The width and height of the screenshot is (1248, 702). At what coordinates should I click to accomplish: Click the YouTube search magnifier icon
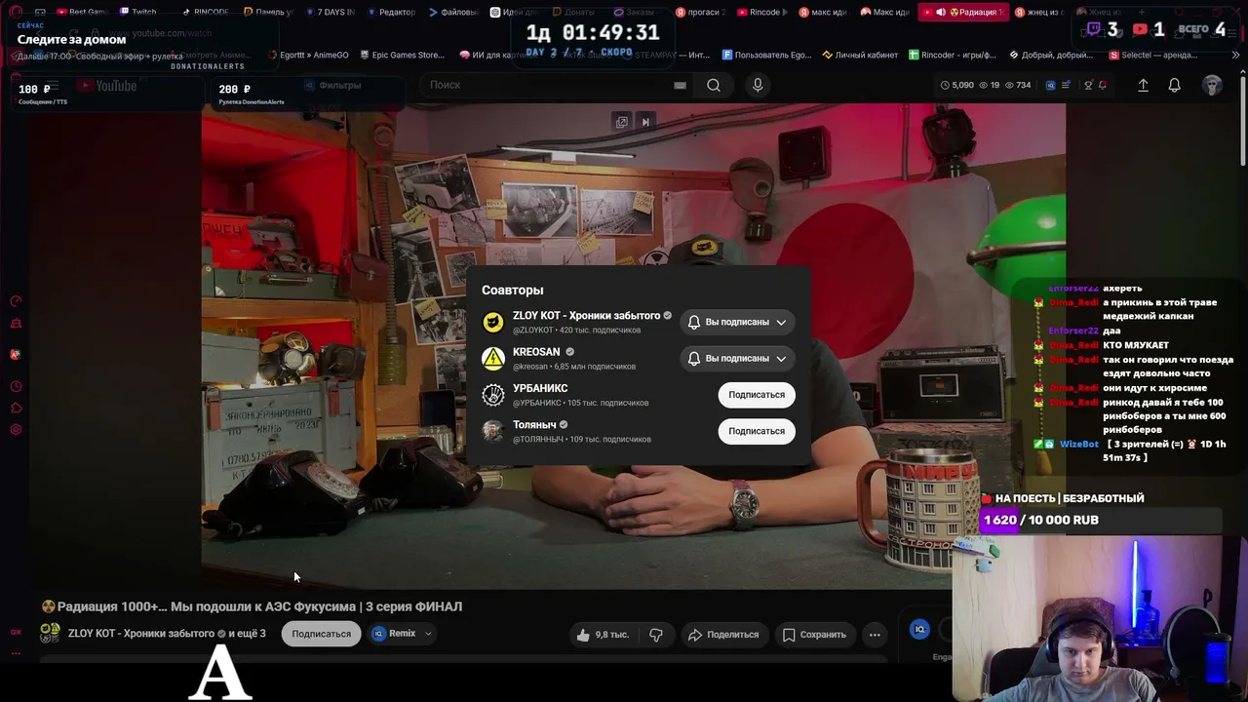(x=714, y=85)
